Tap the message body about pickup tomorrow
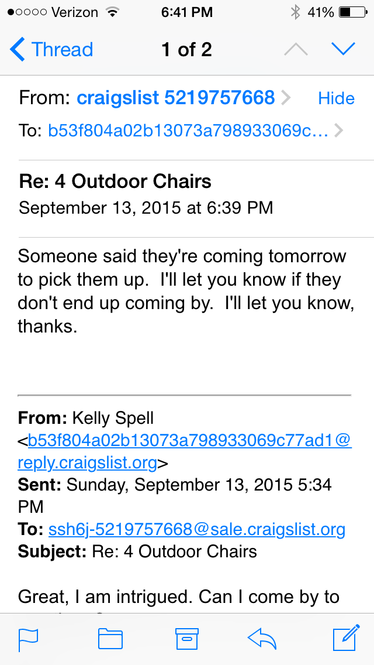 pos(181,292)
